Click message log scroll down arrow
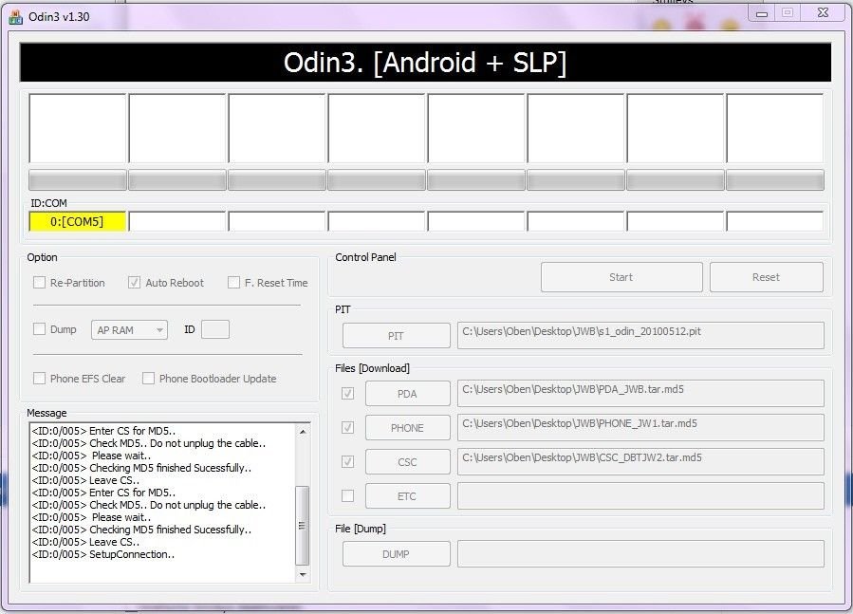This screenshot has height=614, width=853. 303,575
